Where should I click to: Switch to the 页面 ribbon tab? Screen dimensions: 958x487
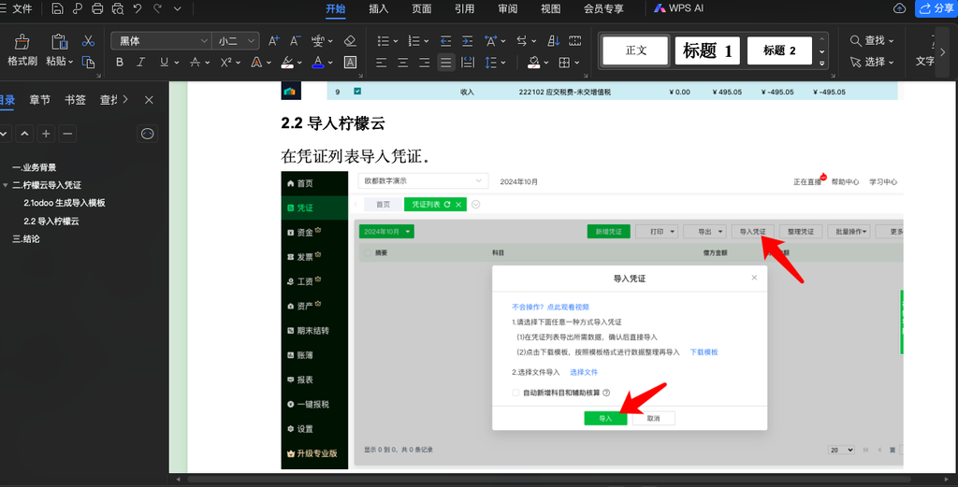tap(422, 8)
